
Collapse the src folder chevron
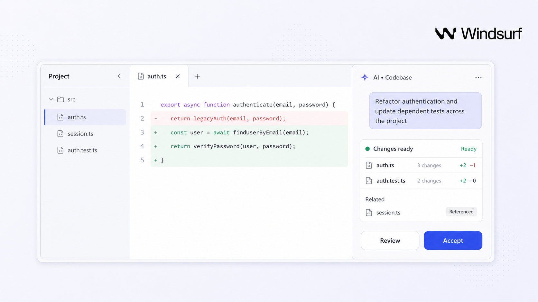pyautogui.click(x=51, y=99)
